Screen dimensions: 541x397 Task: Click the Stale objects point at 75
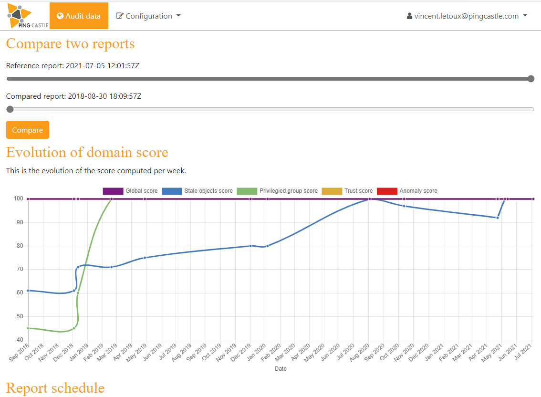coord(145,258)
